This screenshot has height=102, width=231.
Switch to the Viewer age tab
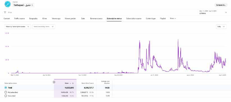(x=56, y=18)
